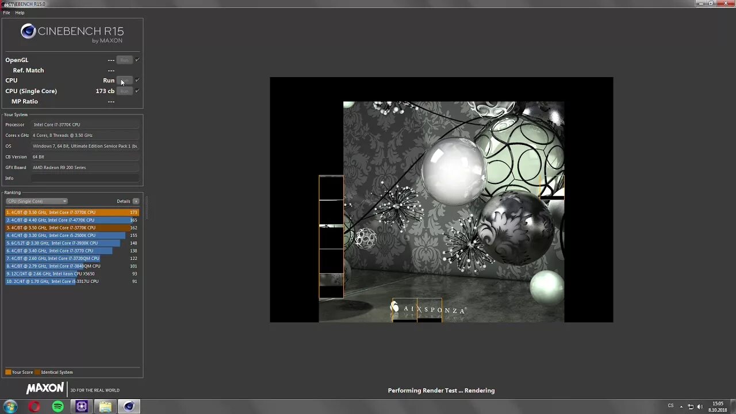Viewport: 736px width, 414px height.
Task: Open the ranking type dropdown
Action: tap(37, 201)
